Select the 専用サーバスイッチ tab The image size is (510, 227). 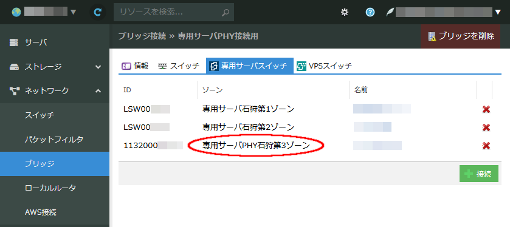(249, 66)
